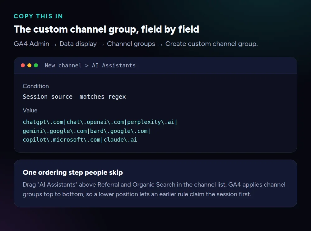Click 'One ordering step people skip' heading
Image resolution: width=311 pixels, height=231 pixels.
coord(72,173)
